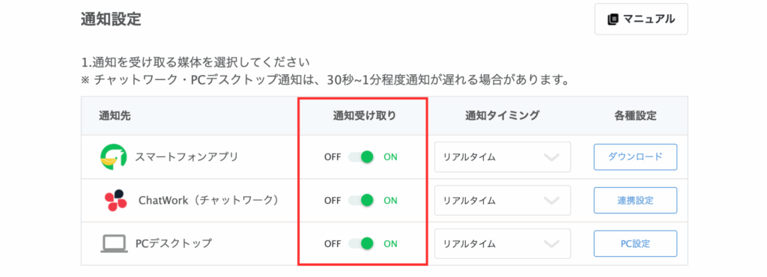Open the マニュアル manual button

tap(641, 19)
